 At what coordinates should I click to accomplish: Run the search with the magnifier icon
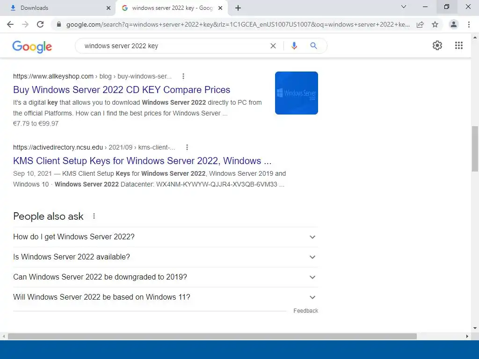click(x=313, y=46)
